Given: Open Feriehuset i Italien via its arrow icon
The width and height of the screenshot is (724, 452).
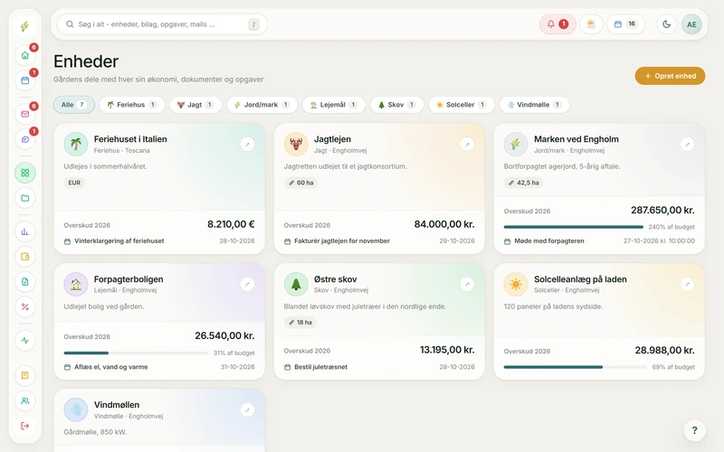Looking at the screenshot, I should point(247,145).
